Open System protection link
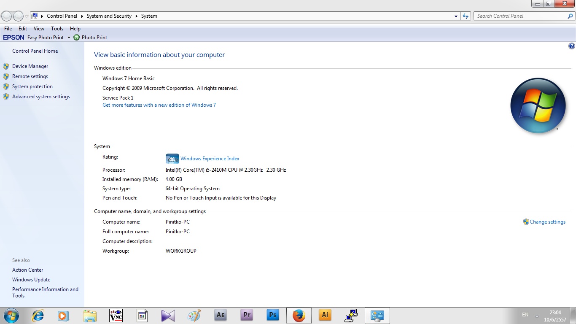 (x=32, y=86)
